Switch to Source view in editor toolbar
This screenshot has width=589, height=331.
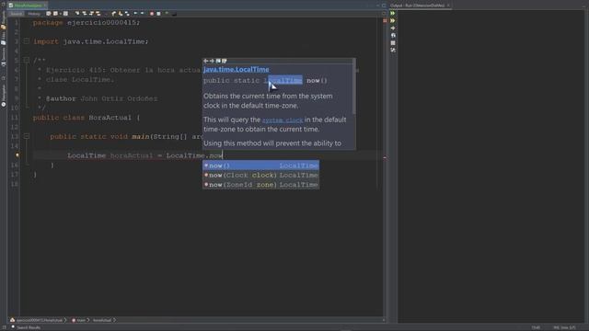16,14
